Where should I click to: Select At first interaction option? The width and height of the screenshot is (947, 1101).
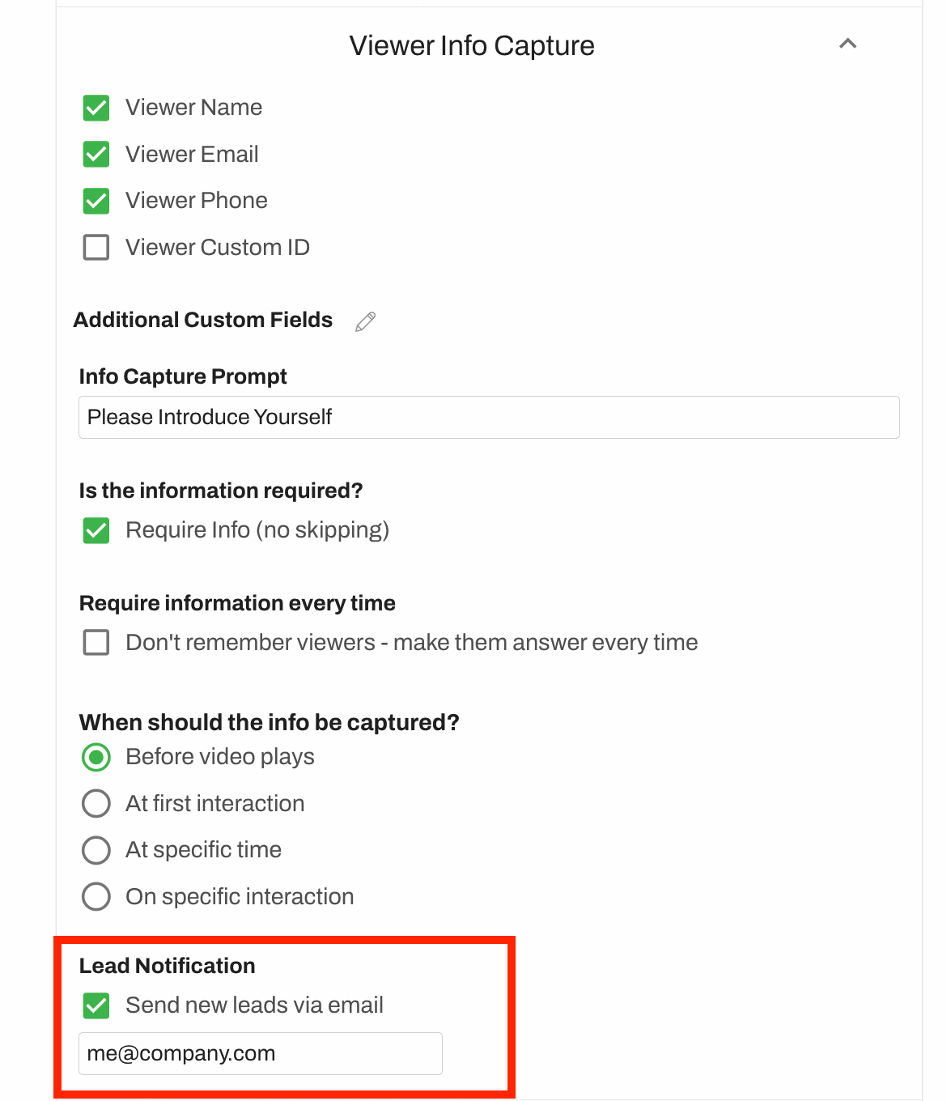click(x=96, y=803)
